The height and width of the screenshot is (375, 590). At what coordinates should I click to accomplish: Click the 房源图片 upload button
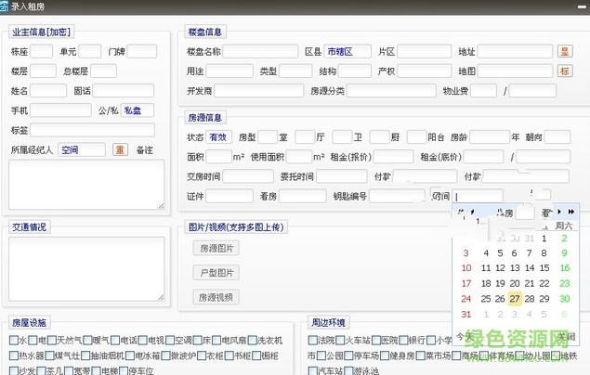(216, 248)
